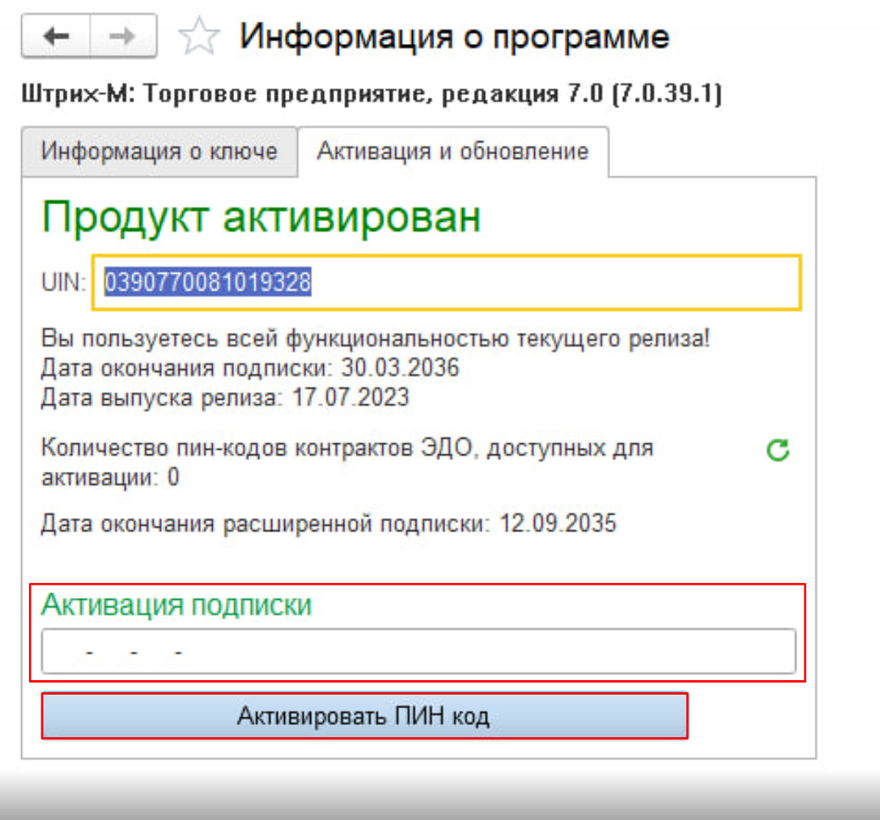
Task: Click the Штрих-М product version line
Action: tap(371, 93)
